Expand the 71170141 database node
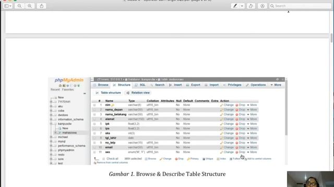334x187 pixels. point(51,102)
